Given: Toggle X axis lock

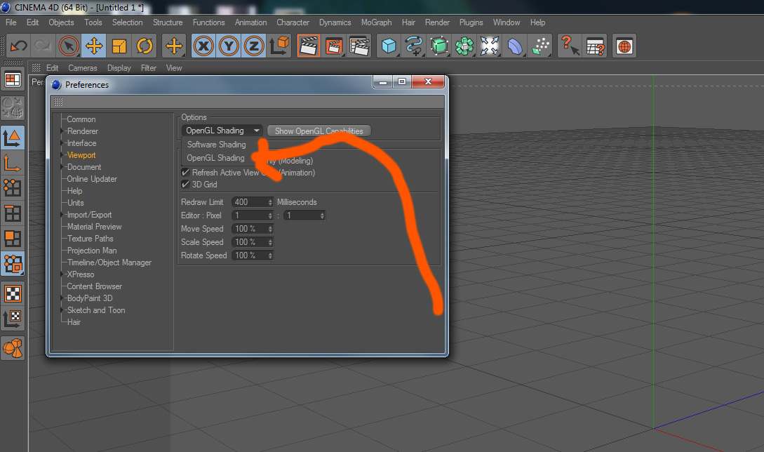Looking at the screenshot, I should pyautogui.click(x=203, y=46).
